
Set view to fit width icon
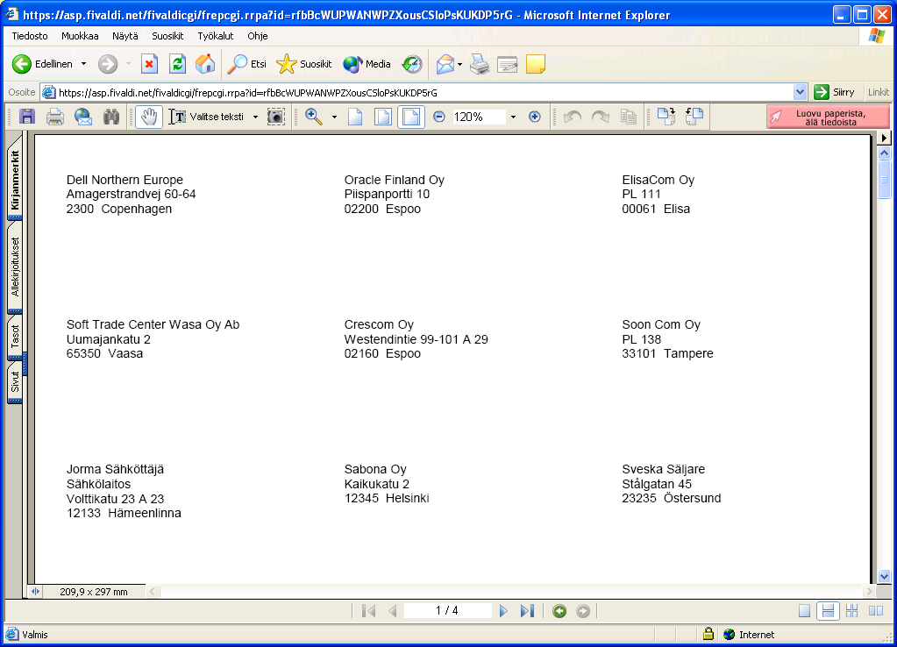(x=410, y=117)
